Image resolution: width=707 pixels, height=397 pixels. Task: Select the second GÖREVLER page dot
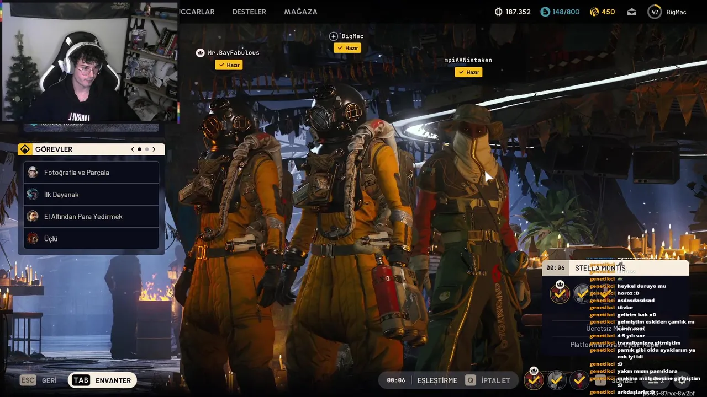pyautogui.click(x=147, y=149)
